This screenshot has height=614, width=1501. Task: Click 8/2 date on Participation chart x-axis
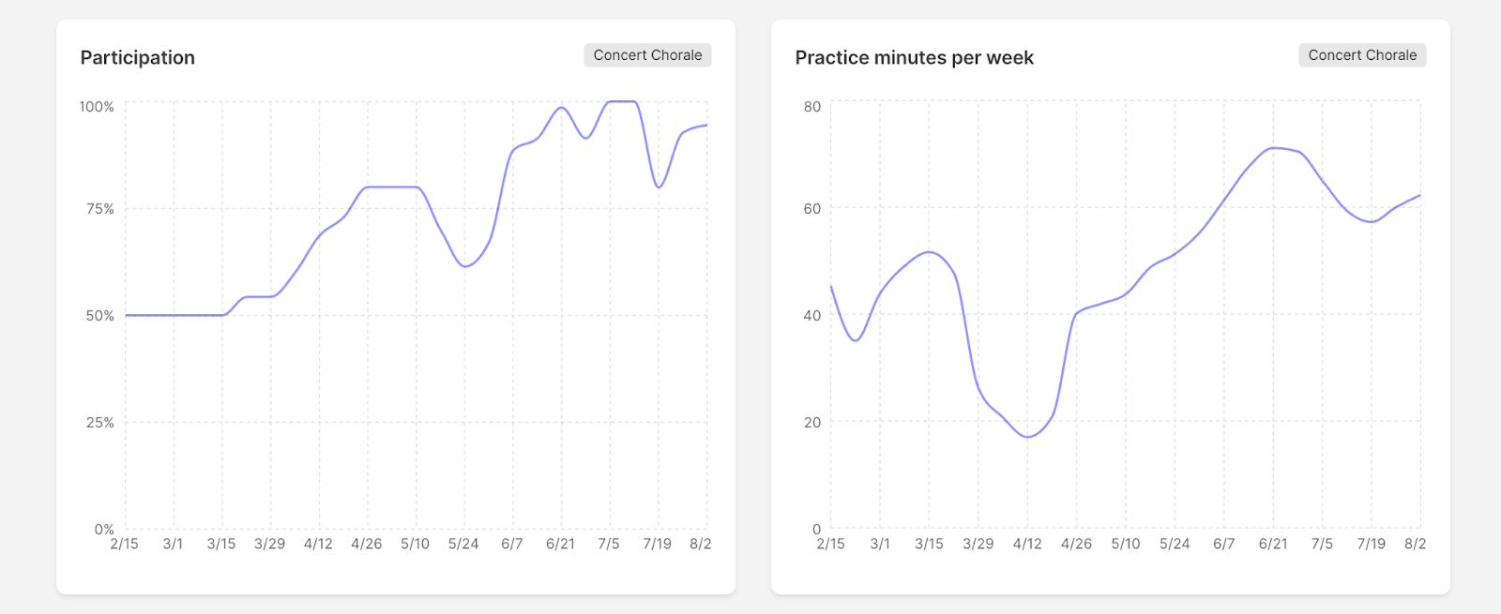point(700,545)
